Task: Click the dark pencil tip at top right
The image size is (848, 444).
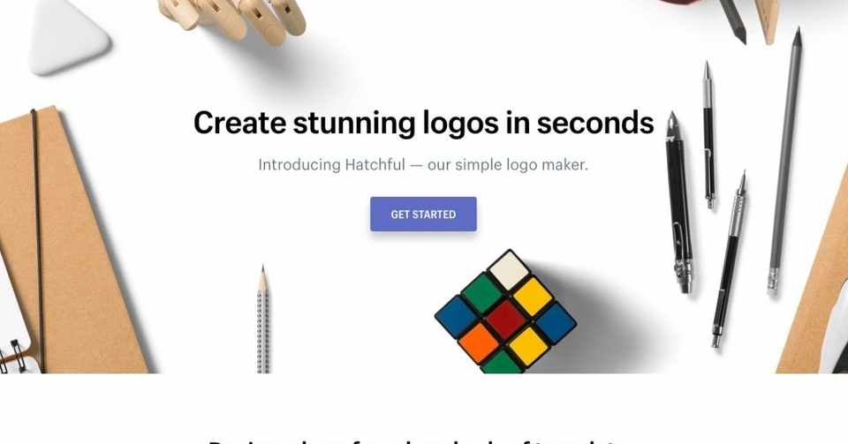Action: 734,20
